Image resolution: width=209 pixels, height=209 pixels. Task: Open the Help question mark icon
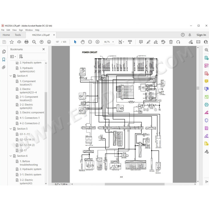183,35
